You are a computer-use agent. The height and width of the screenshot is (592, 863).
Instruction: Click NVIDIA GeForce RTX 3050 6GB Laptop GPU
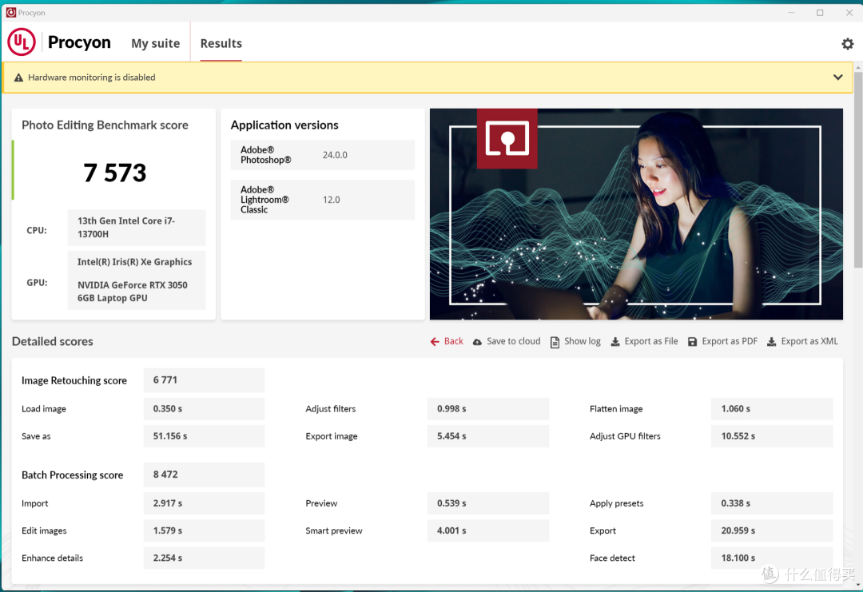(132, 292)
